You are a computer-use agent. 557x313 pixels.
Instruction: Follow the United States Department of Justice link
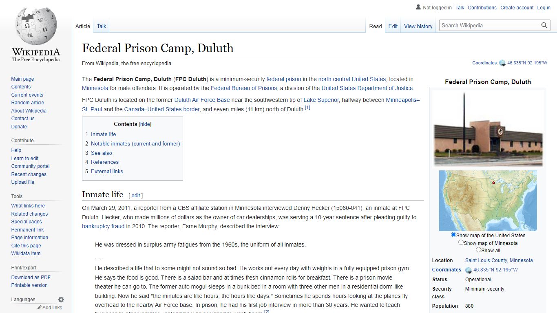pos(367,88)
